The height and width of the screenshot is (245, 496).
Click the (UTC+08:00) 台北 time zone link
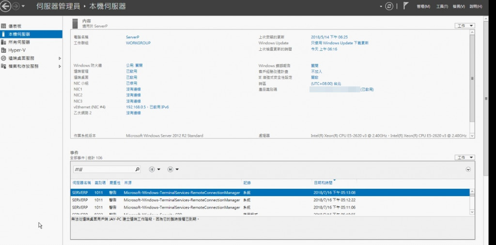click(x=326, y=84)
